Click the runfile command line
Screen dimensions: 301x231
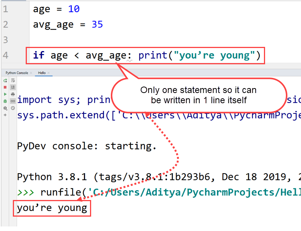point(171,192)
